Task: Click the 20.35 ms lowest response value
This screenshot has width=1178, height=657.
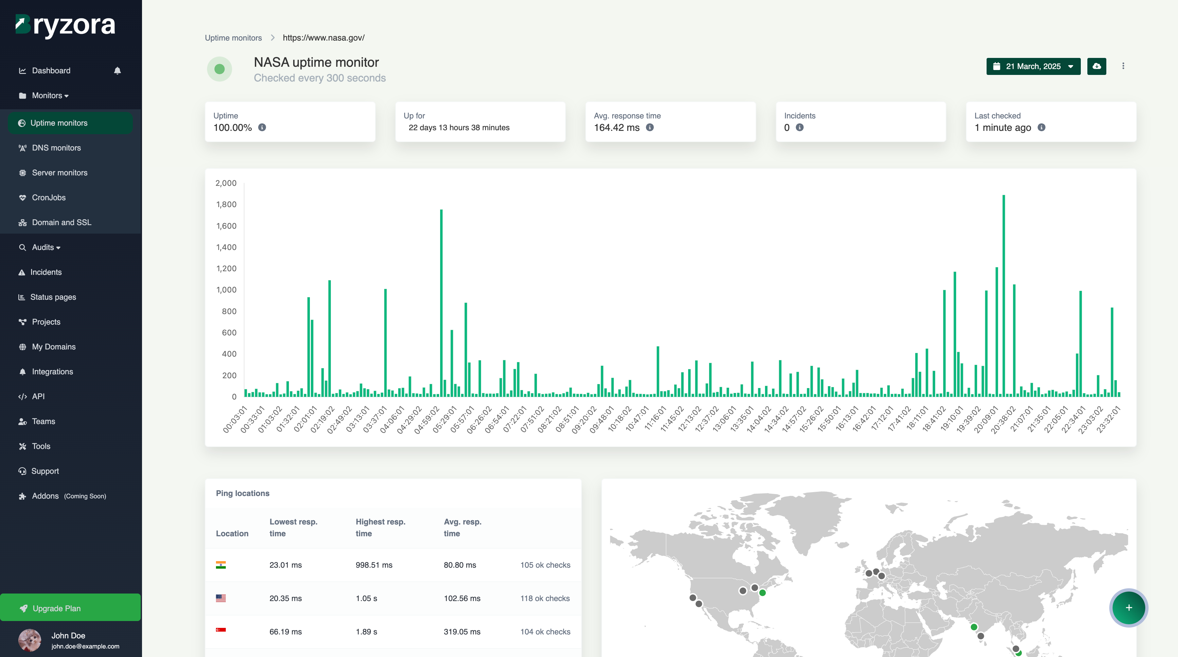Action: (x=285, y=598)
